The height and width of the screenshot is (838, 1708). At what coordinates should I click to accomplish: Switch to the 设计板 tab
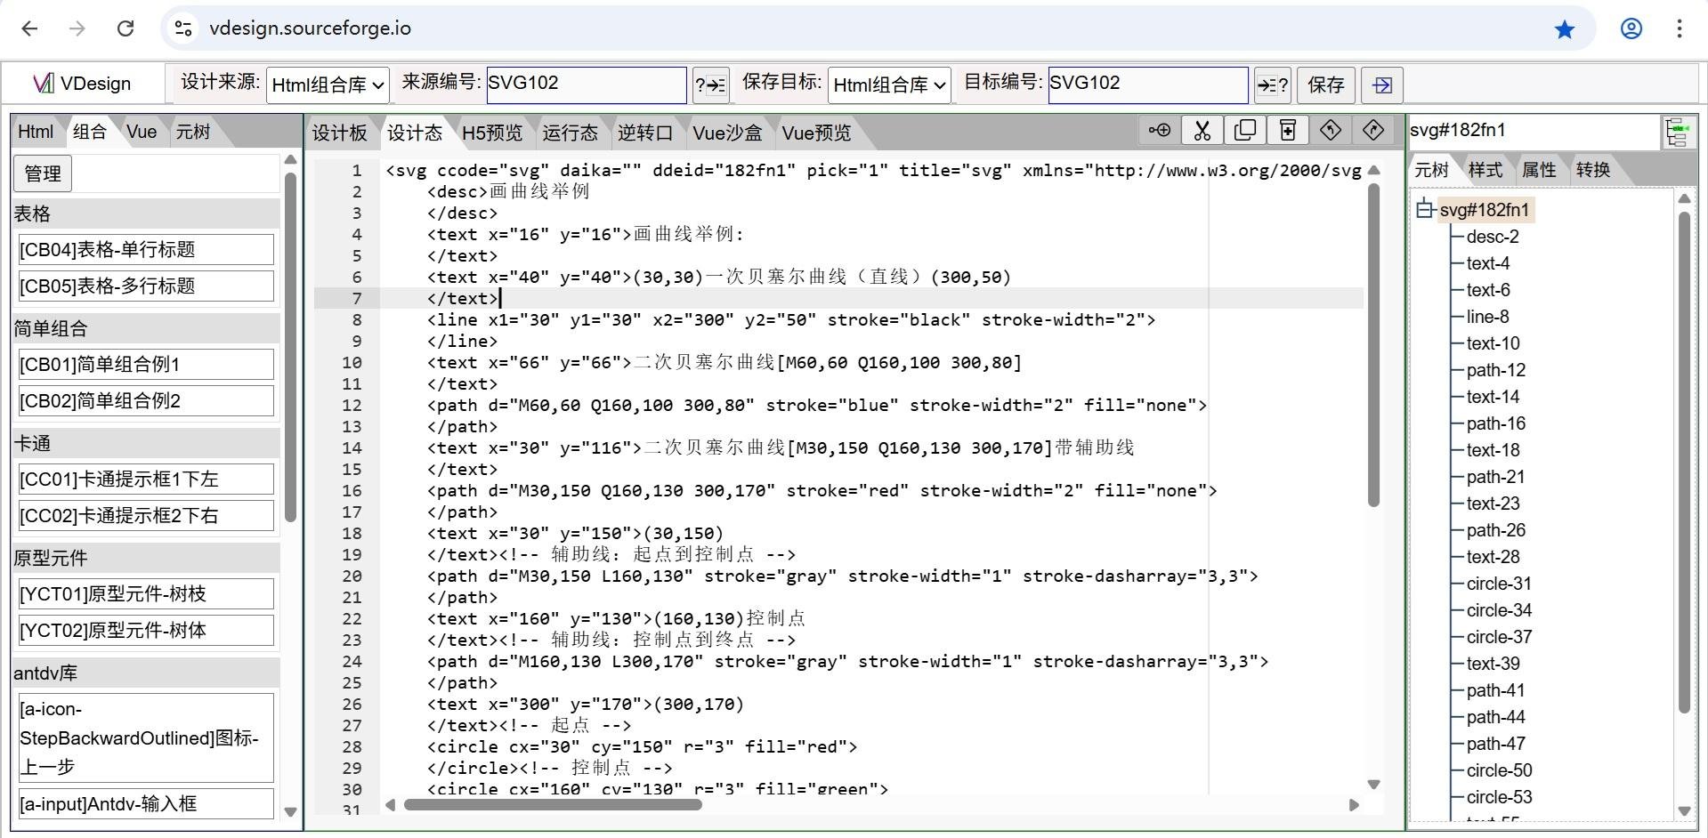point(339,133)
